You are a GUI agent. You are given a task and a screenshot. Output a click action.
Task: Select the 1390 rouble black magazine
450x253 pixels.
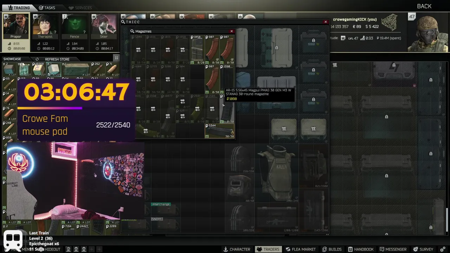(227, 79)
